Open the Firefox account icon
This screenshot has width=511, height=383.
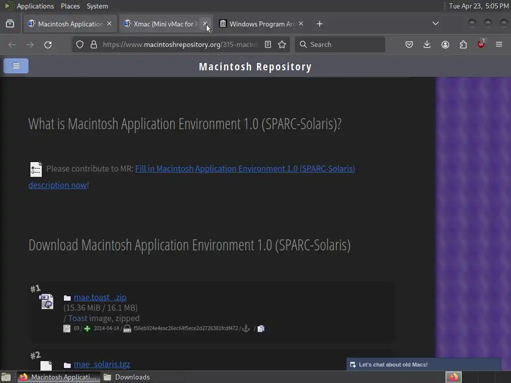445,44
